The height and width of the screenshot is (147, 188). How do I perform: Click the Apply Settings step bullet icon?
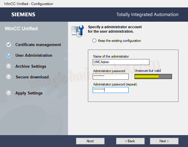point(9,93)
